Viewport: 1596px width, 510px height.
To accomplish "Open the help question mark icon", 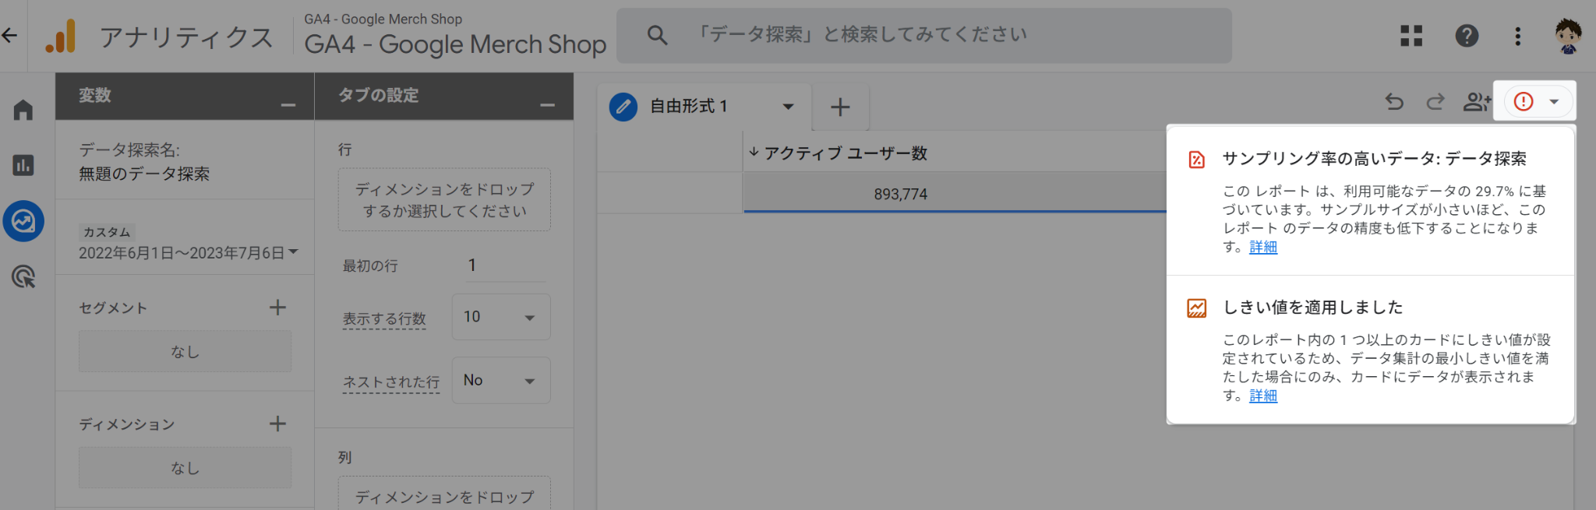I will coord(1467,36).
